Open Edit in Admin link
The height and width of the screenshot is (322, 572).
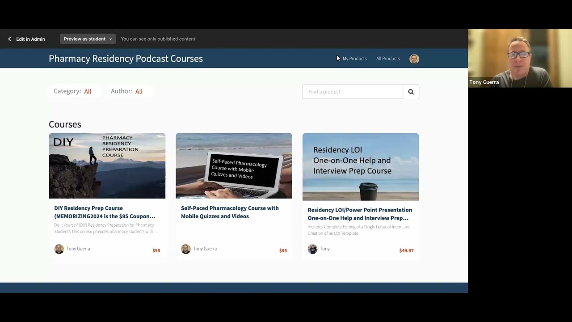click(x=30, y=39)
